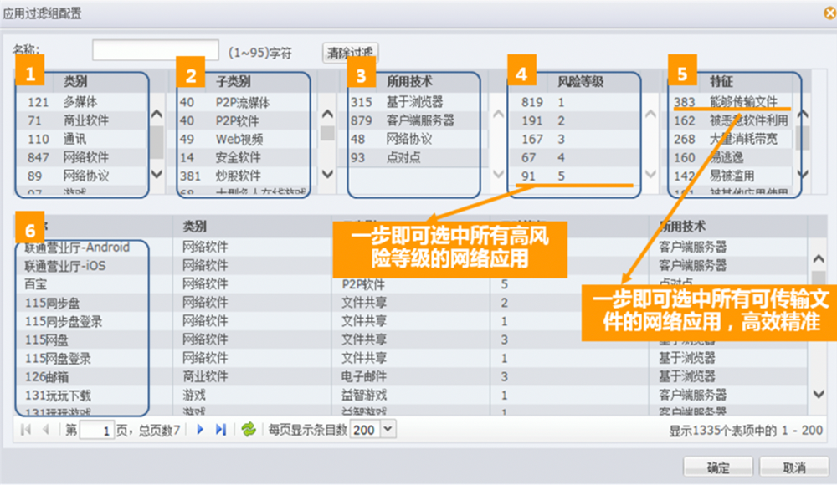The height and width of the screenshot is (485, 837).
Task: Confirm with the 确定 button
Action: click(717, 467)
